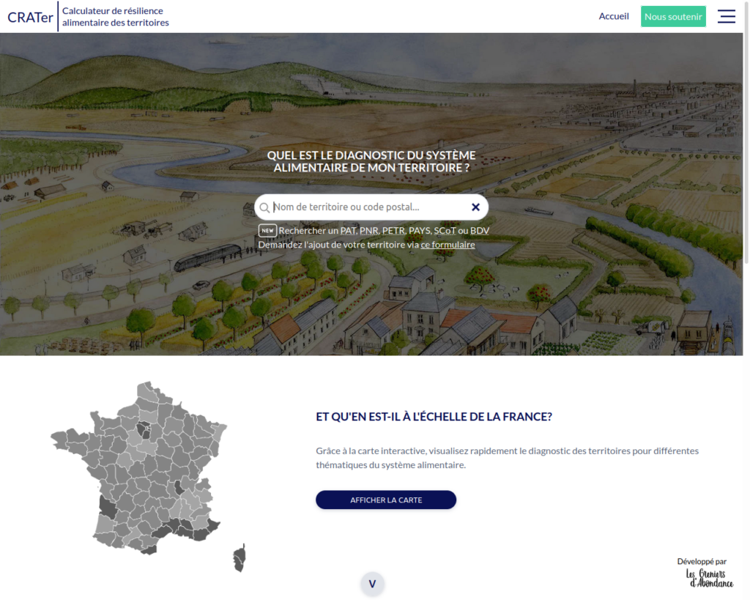Click the SCoT abbreviation
Image resolution: width=750 pixels, height=600 pixels.
445,231
